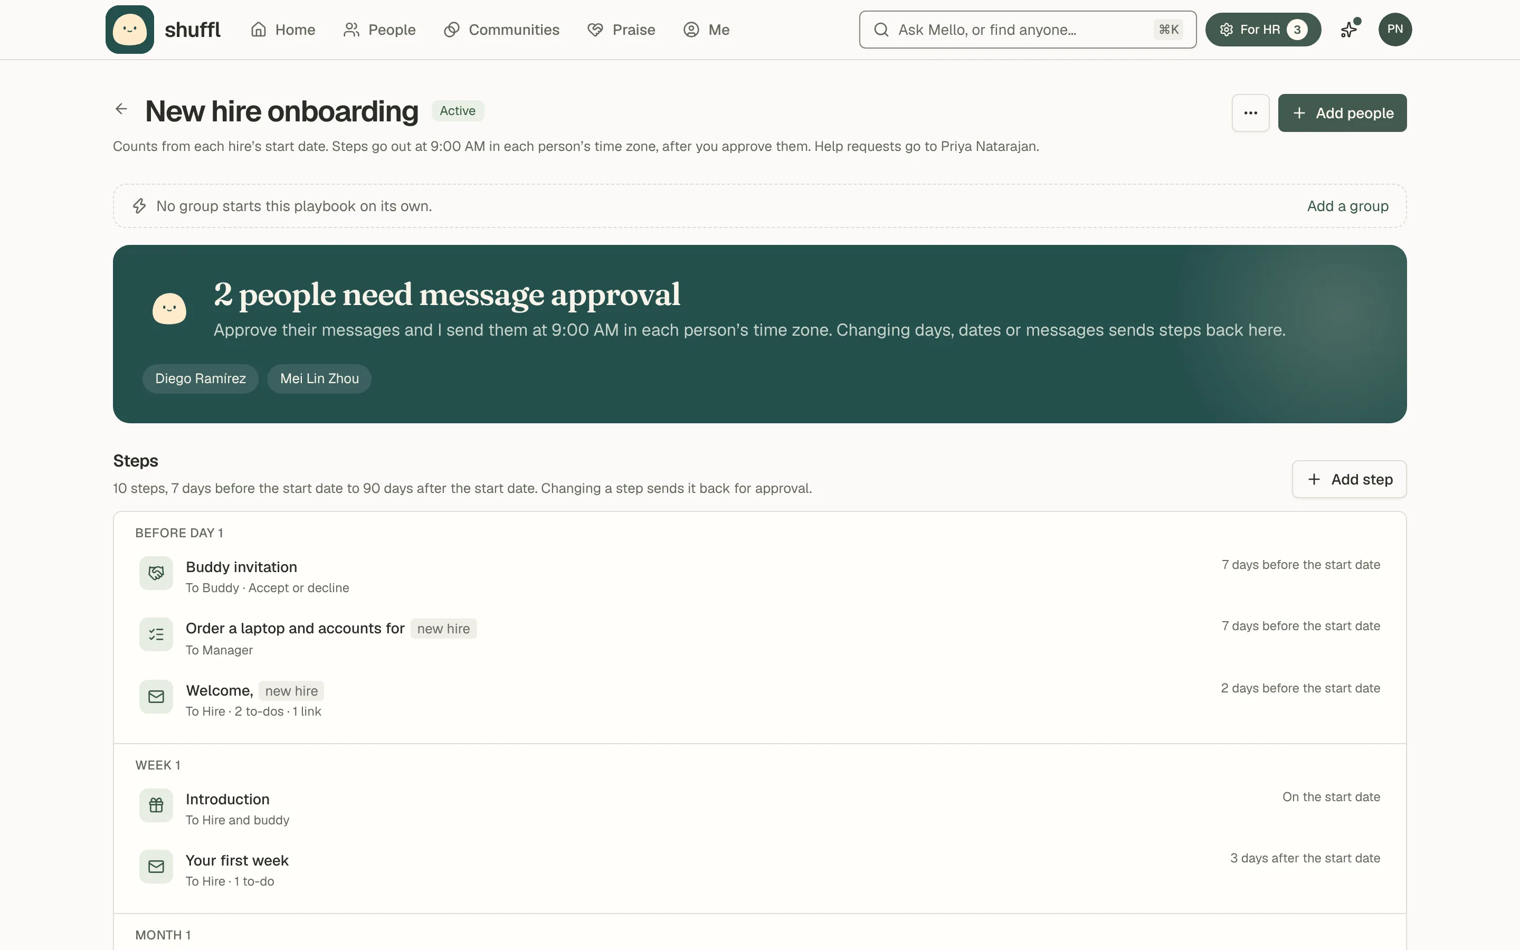Click the envelope icon beside Your first week
Viewport: 1520px width, 950px height.
pyautogui.click(x=156, y=867)
